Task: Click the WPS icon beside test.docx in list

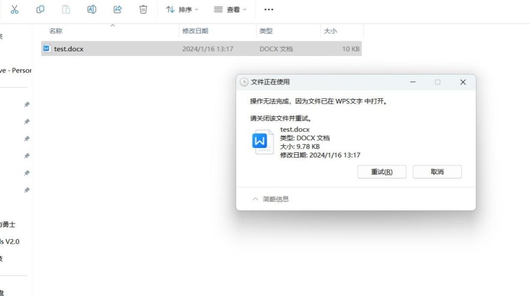Action: (x=47, y=49)
